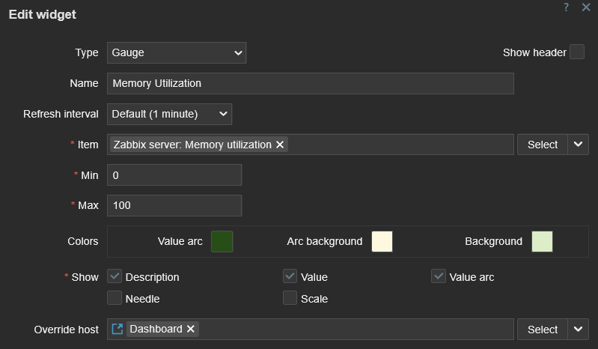Pick the dark green Value arc color
The height and width of the screenshot is (349, 598).
[222, 241]
